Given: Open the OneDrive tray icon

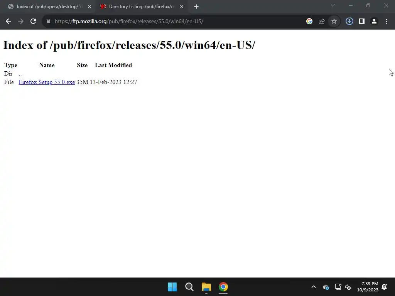Looking at the screenshot, I should coord(326,287).
